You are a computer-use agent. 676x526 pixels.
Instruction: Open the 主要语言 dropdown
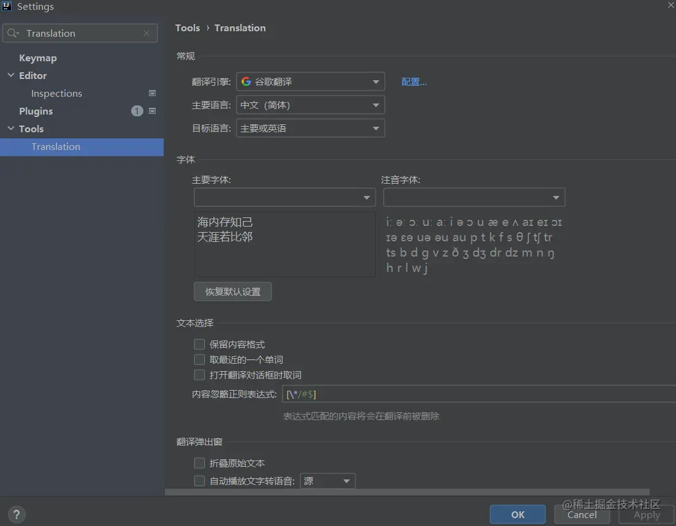310,105
